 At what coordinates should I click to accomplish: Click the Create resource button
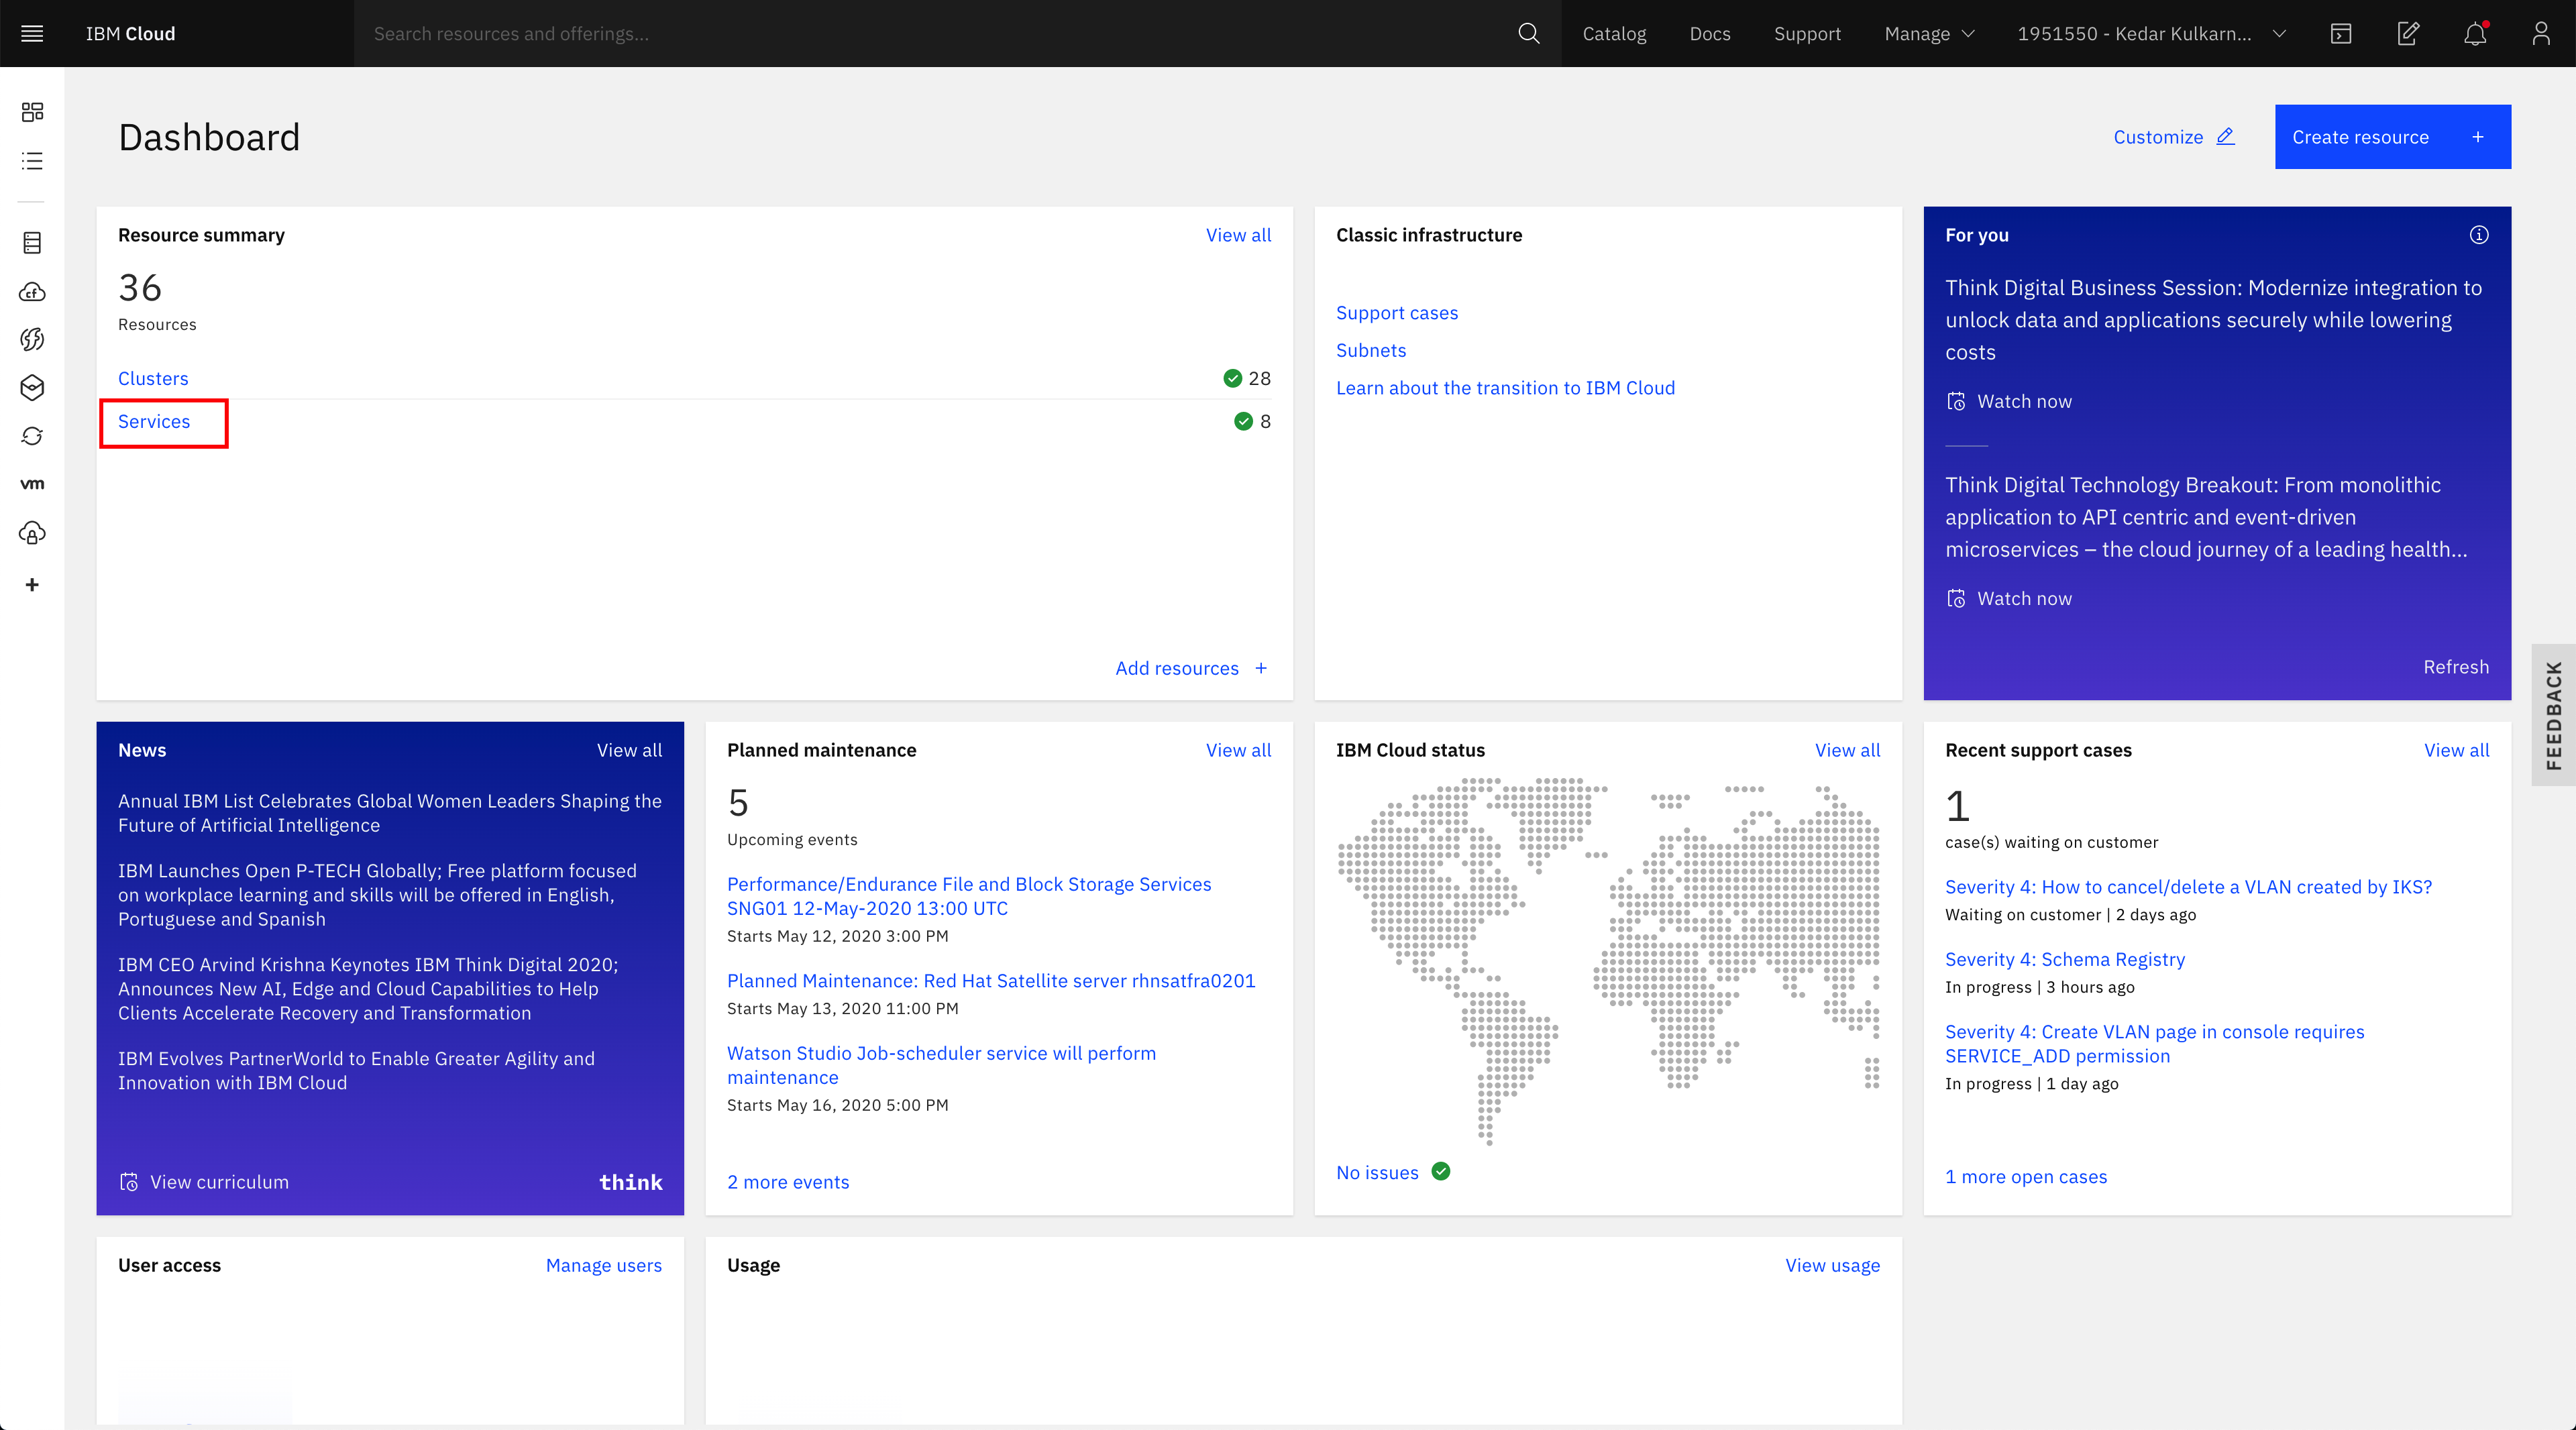pyautogui.click(x=2392, y=137)
